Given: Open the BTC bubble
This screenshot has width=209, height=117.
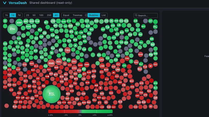Looking at the screenshot, I should 51,94.
